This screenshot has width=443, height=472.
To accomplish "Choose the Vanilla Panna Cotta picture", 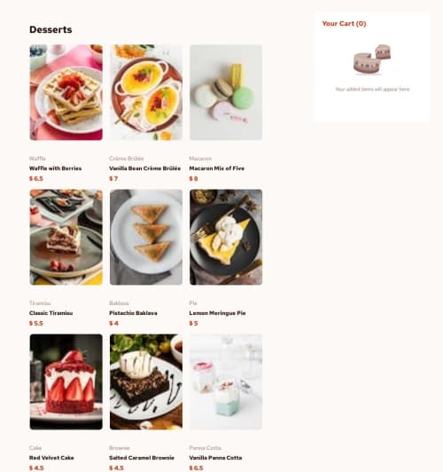I will [x=226, y=382].
